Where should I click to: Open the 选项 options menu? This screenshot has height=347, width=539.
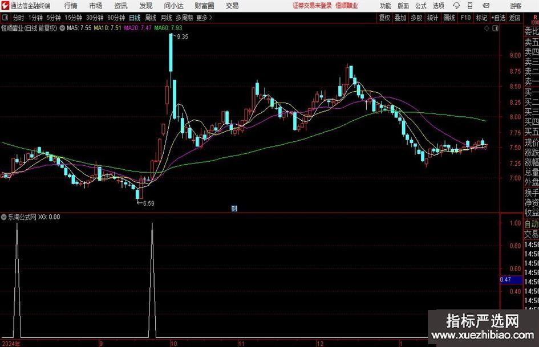pyautogui.click(x=438, y=6)
